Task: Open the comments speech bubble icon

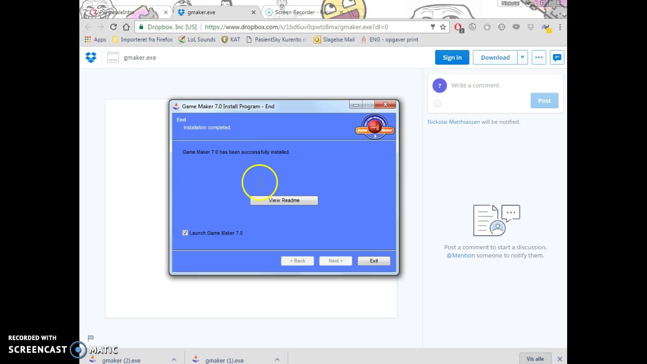Action: click(557, 58)
